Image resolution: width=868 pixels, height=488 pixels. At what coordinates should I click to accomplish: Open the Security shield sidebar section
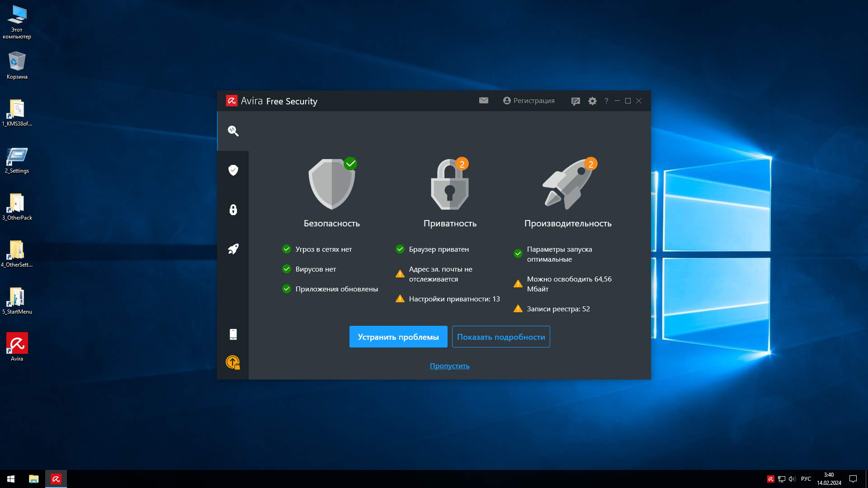[233, 170]
